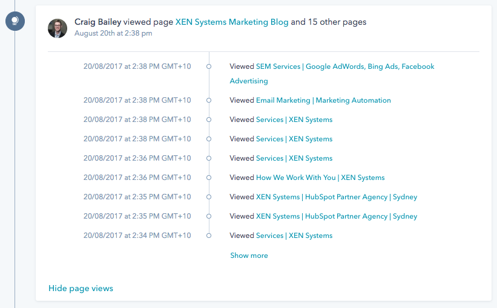Collapse the list with Hide page views

click(x=81, y=289)
